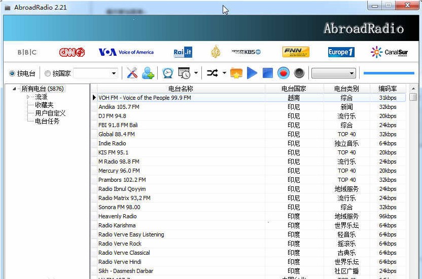Sort by 编码率 column header
This screenshot has height=279, width=422.
(x=388, y=89)
